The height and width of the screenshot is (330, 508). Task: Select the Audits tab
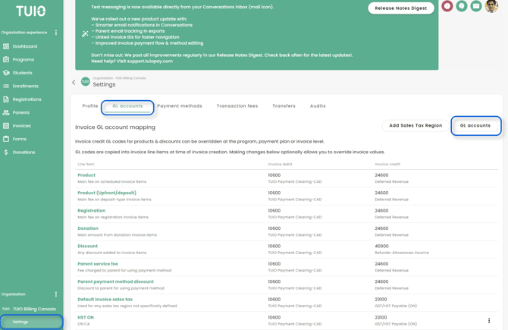click(318, 106)
